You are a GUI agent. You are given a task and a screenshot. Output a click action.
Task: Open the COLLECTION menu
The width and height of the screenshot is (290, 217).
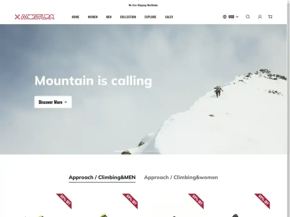128,17
